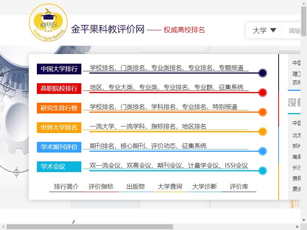Open the 世界大学排名 category
307x230 pixels.
pos(59,128)
